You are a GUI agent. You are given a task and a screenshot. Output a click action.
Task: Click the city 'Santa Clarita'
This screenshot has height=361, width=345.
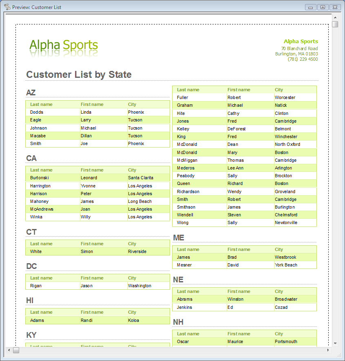(141, 178)
